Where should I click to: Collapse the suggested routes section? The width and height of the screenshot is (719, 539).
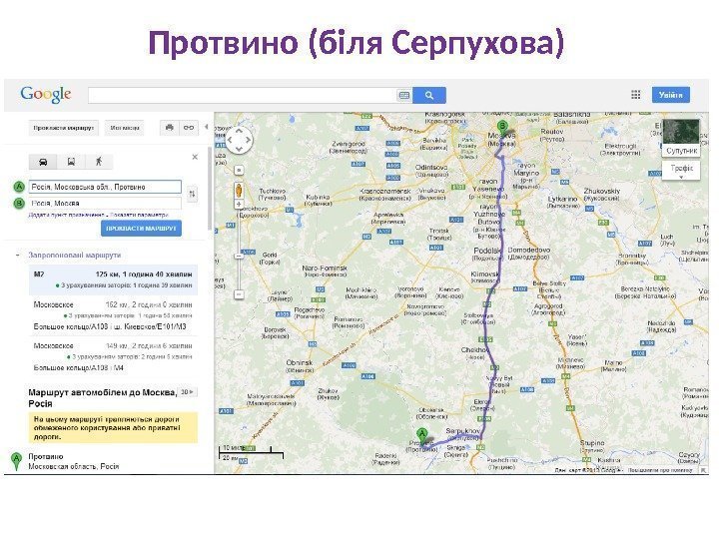tap(17, 255)
